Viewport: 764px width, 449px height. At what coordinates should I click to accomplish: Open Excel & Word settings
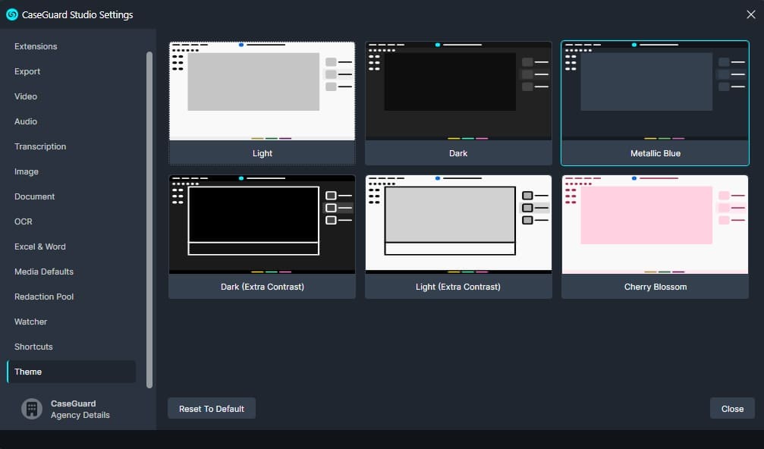coord(40,246)
